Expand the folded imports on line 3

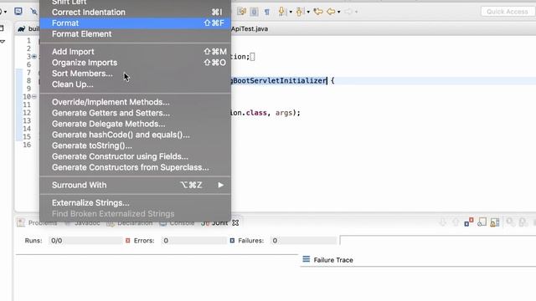coord(34,57)
